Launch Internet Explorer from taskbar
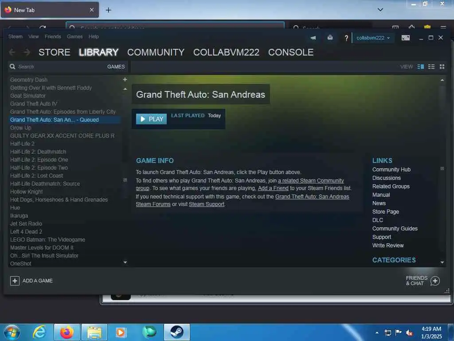 [x=39, y=332]
